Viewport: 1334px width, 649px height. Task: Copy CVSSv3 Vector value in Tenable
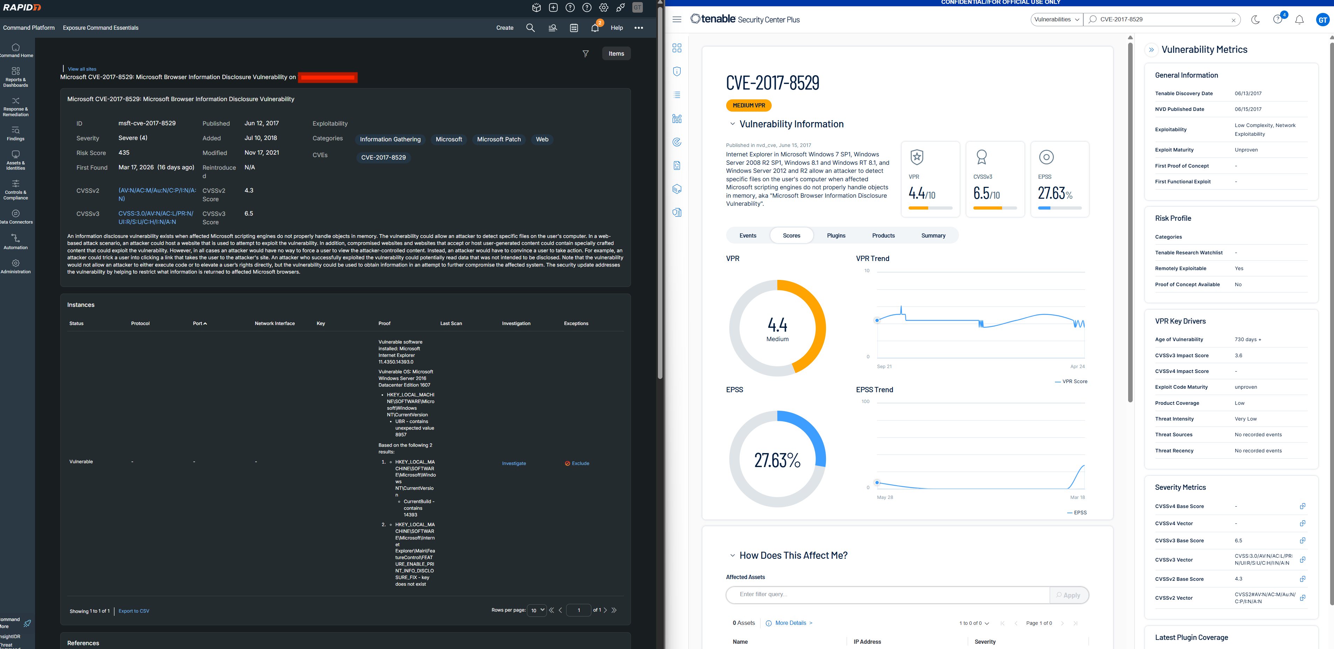tap(1302, 559)
